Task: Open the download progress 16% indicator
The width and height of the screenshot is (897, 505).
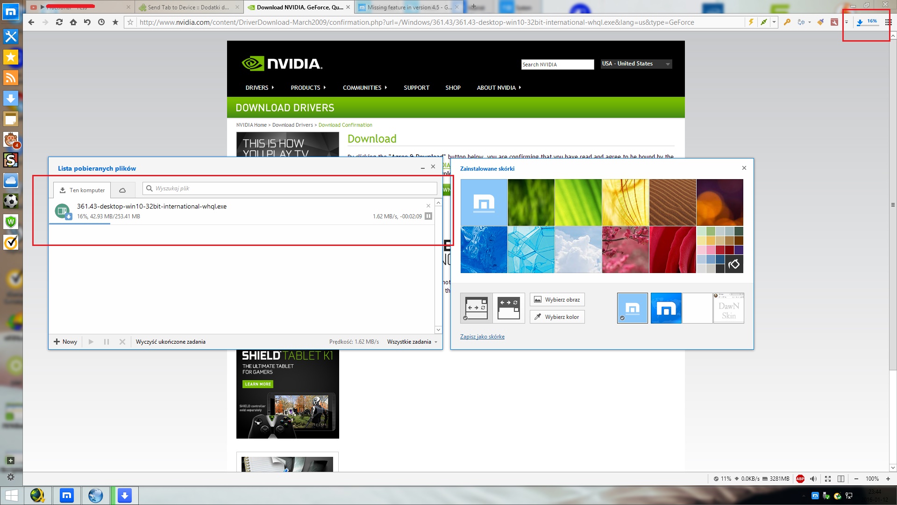Action: pyautogui.click(x=867, y=22)
